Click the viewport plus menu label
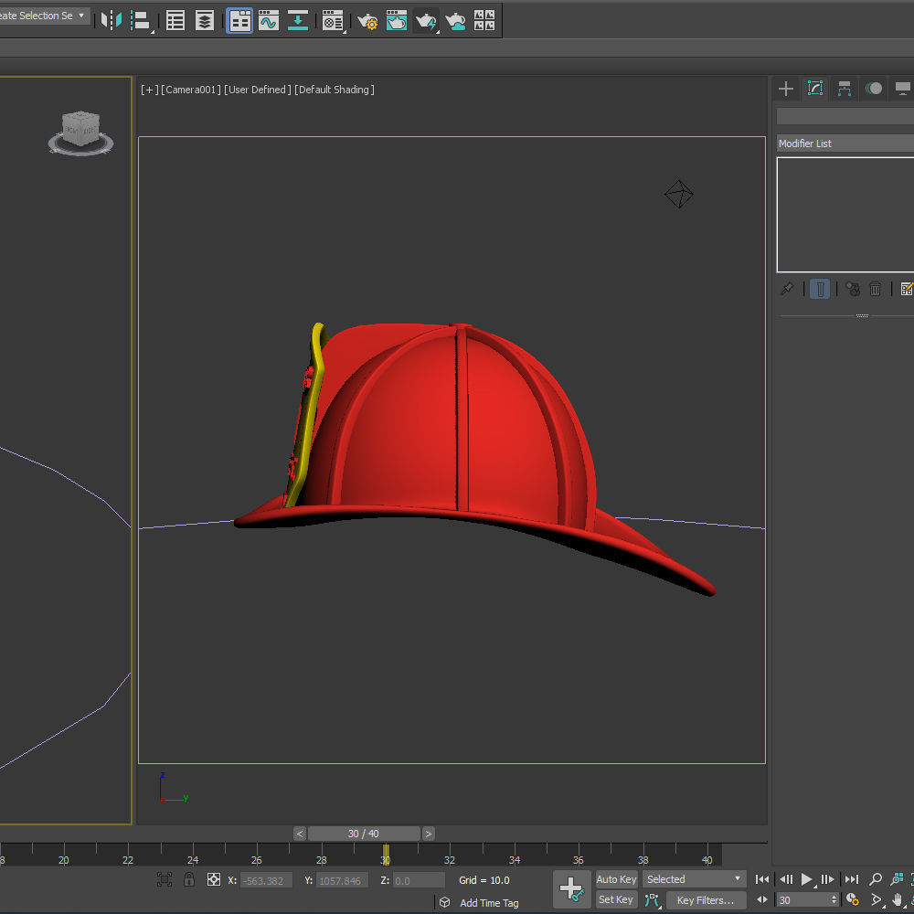This screenshot has height=914, width=914. 149,90
